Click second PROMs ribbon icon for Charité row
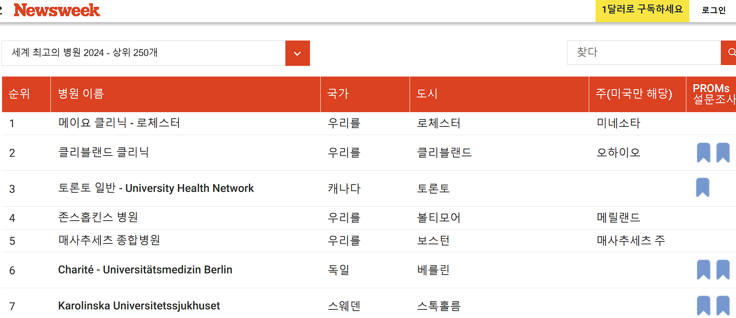This screenshot has width=736, height=318. point(723,270)
